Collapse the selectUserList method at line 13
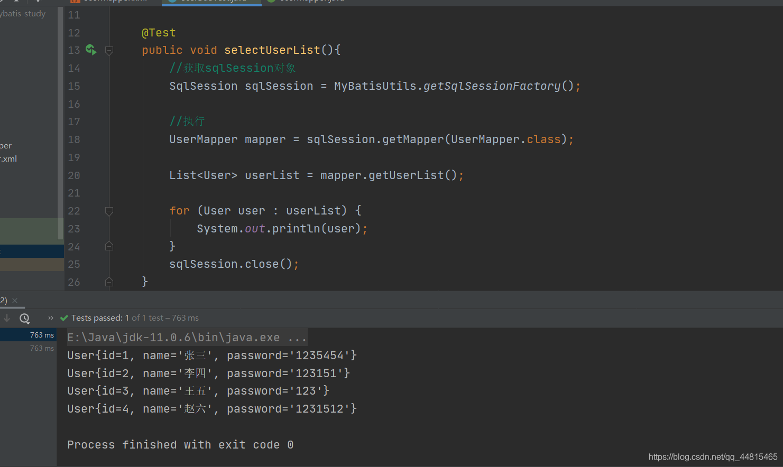The height and width of the screenshot is (467, 783). pyautogui.click(x=109, y=51)
